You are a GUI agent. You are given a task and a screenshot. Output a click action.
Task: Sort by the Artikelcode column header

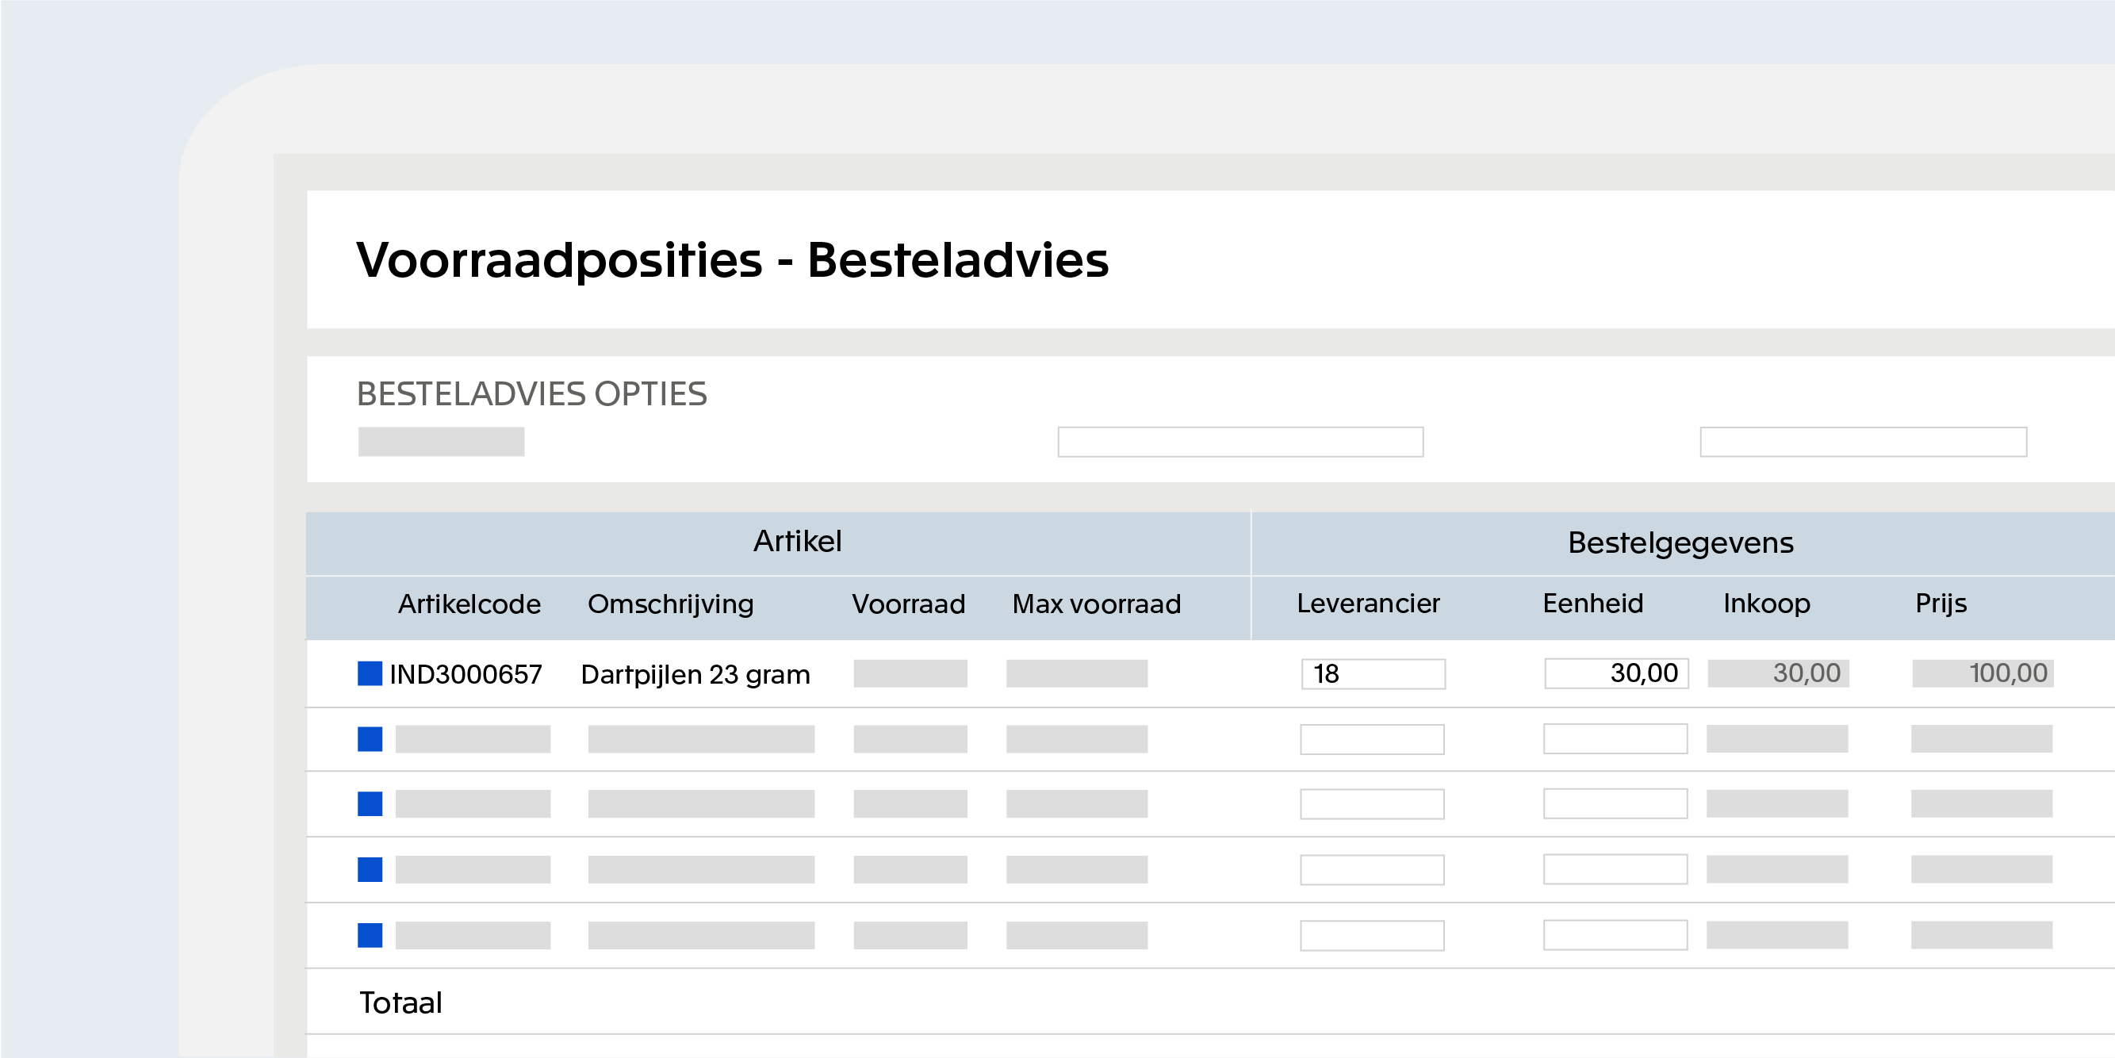coord(469,604)
